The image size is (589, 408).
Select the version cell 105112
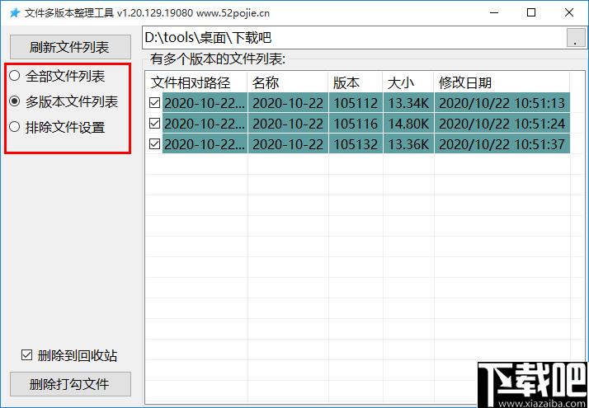[x=356, y=103]
